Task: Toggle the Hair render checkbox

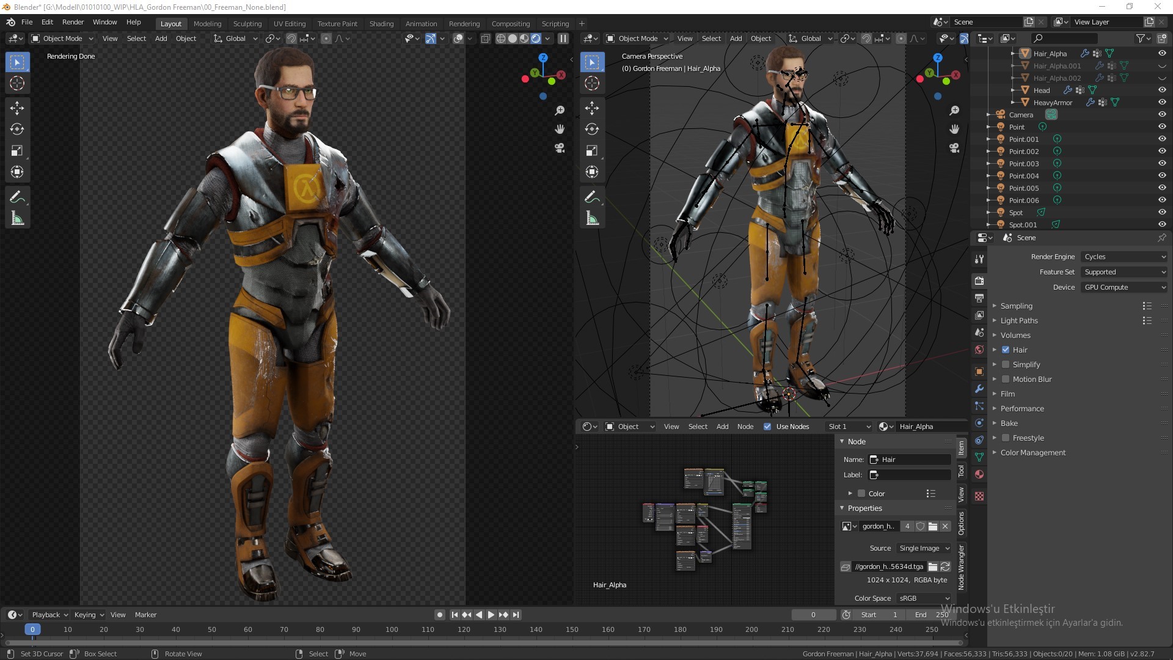Action: (x=1006, y=350)
